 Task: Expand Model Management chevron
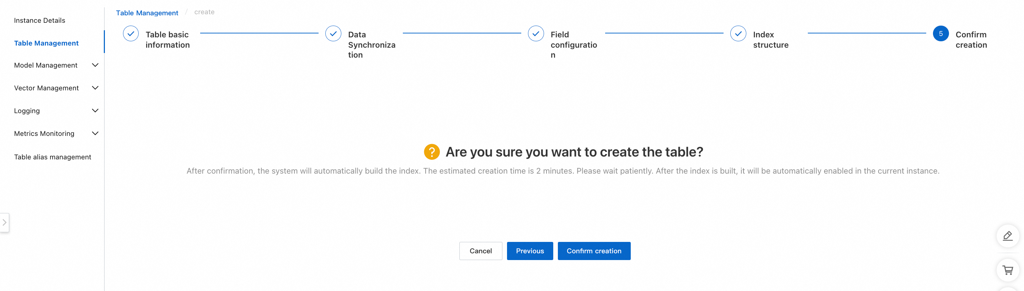tap(95, 65)
